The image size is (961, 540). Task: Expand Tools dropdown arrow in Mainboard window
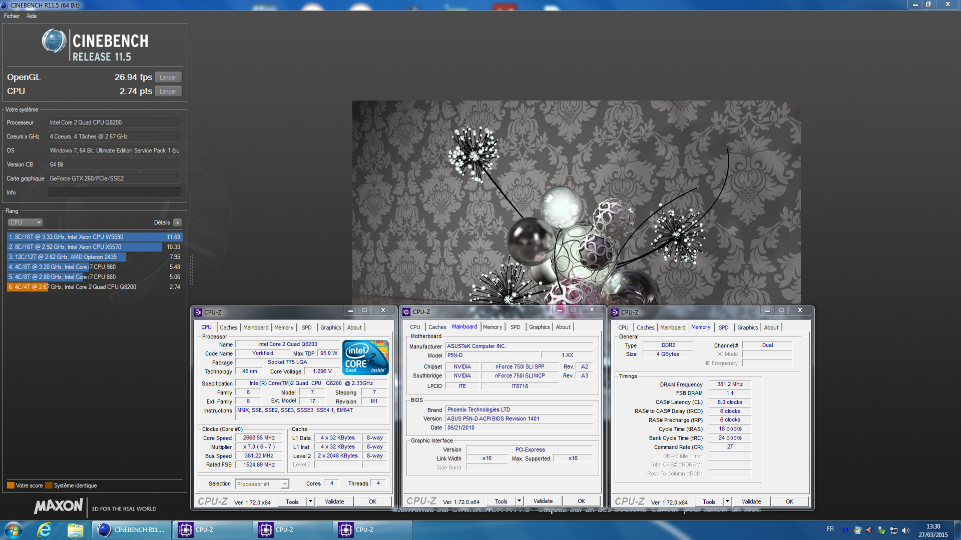(x=519, y=501)
